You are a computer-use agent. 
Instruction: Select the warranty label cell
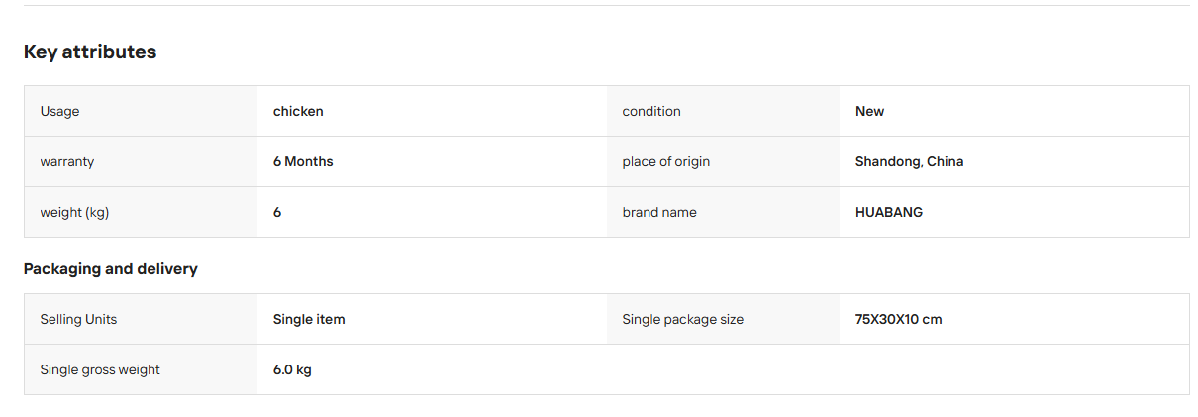point(141,161)
